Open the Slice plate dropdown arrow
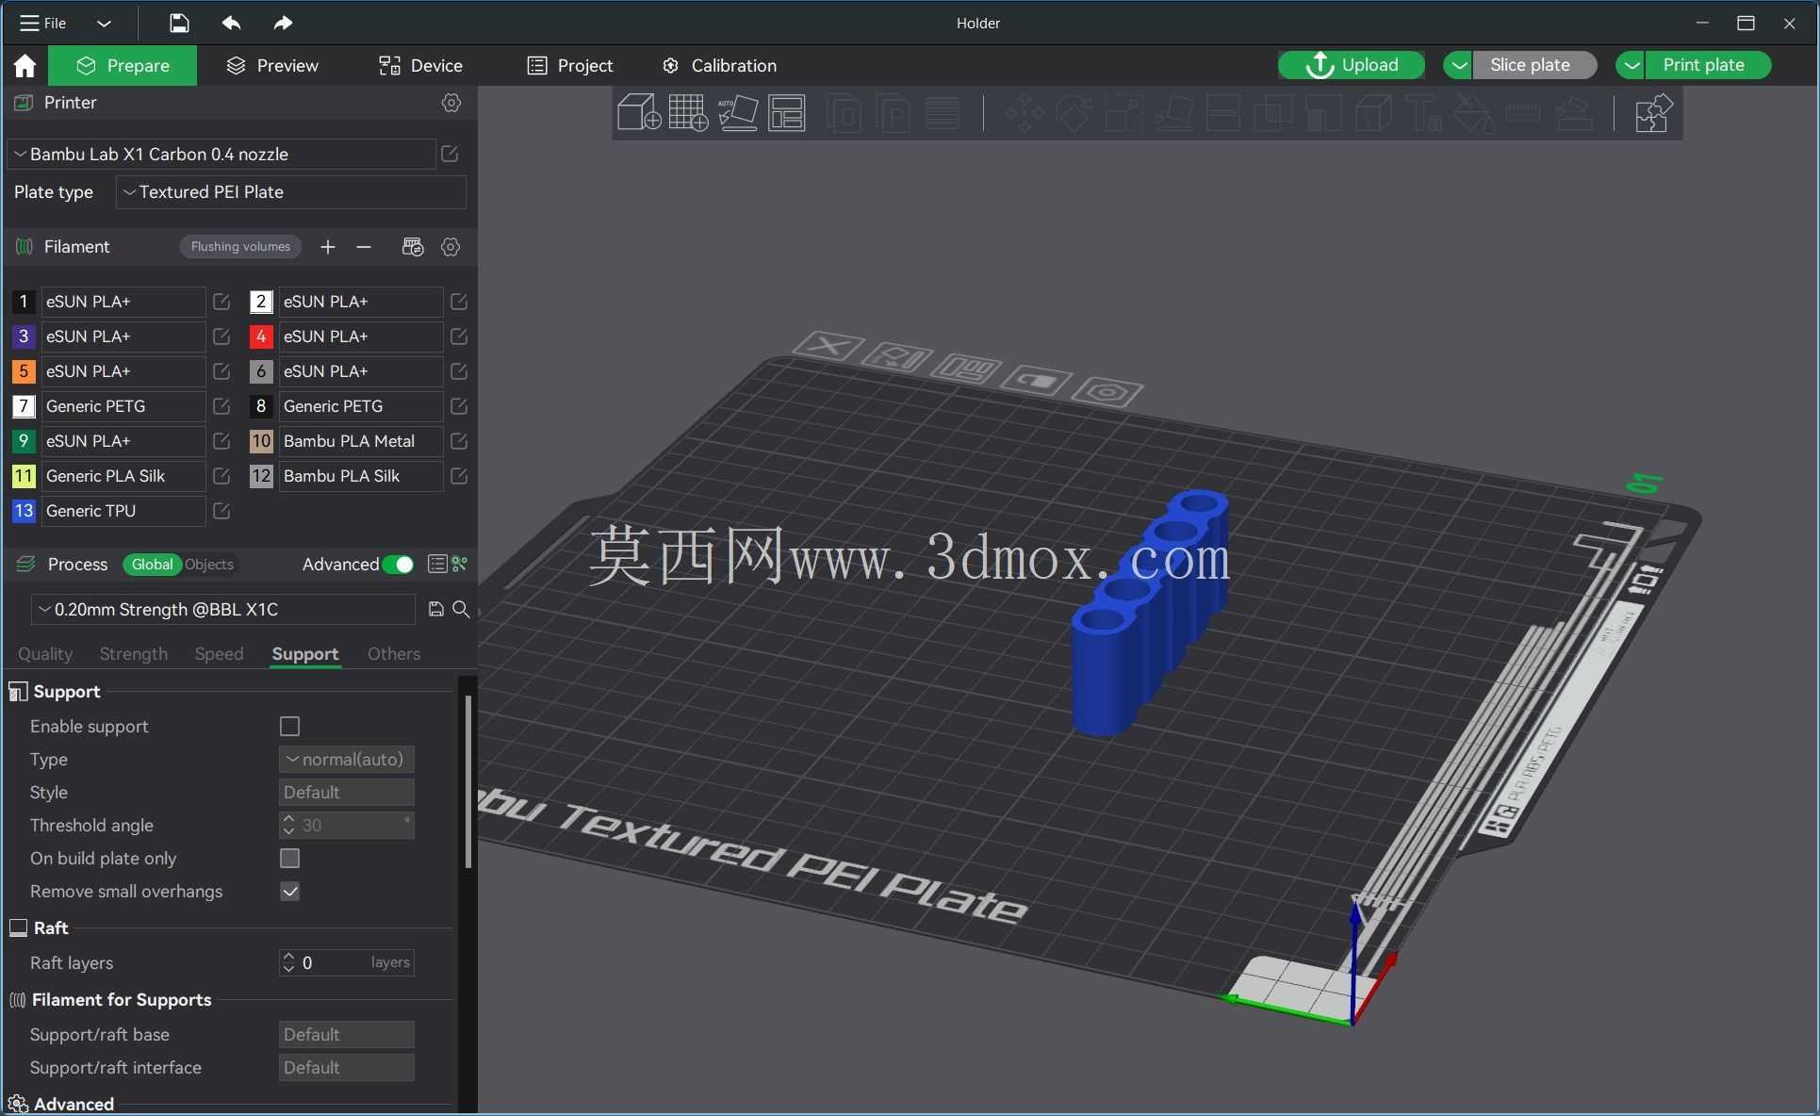The width and height of the screenshot is (1820, 1116). (x=1458, y=65)
